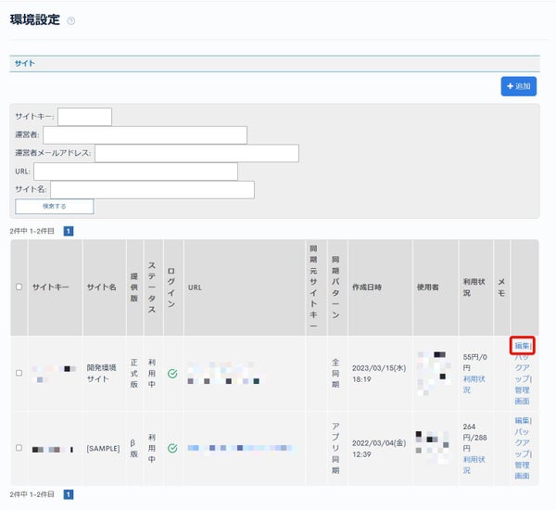Click the メモ column header

[501, 287]
